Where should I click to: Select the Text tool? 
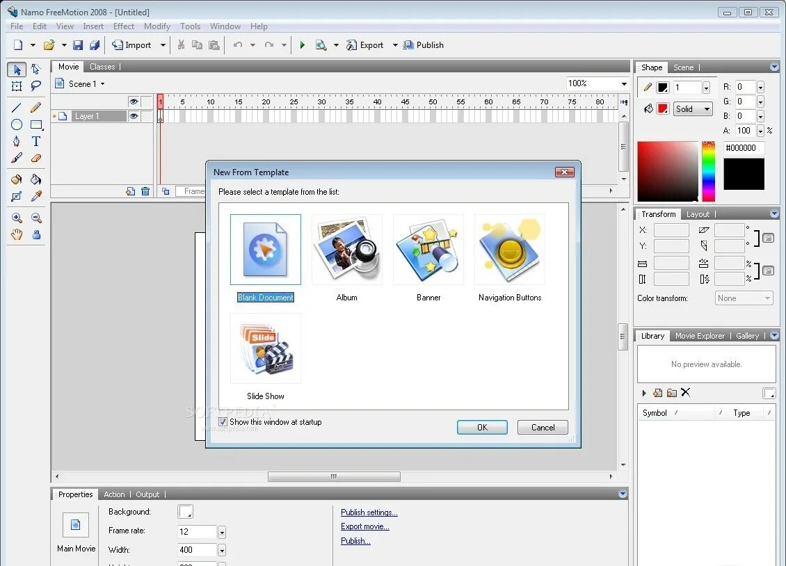35,142
